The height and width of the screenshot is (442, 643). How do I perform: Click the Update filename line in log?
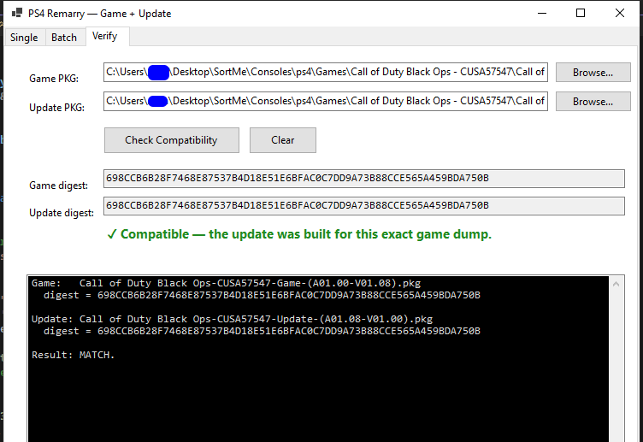pyautogui.click(x=232, y=319)
